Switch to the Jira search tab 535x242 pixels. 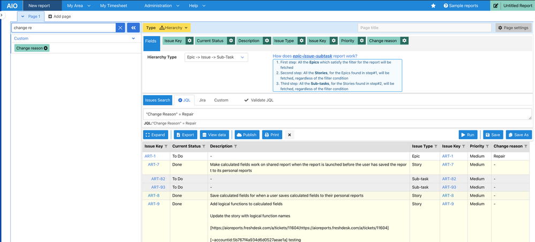tap(202, 100)
